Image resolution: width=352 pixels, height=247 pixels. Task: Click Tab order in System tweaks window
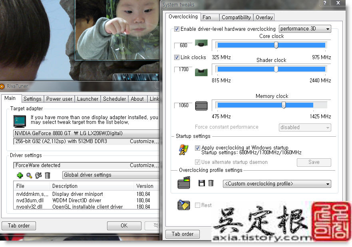click(x=183, y=234)
